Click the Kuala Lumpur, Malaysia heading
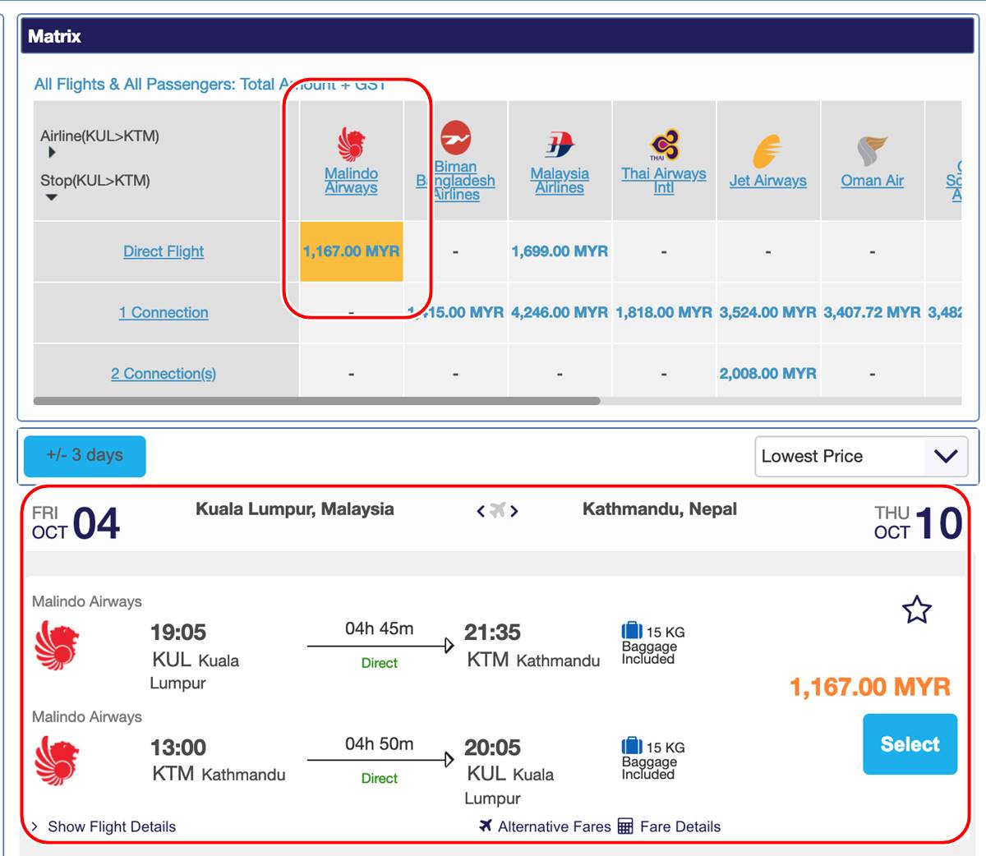The height and width of the screenshot is (856, 986). (x=295, y=509)
